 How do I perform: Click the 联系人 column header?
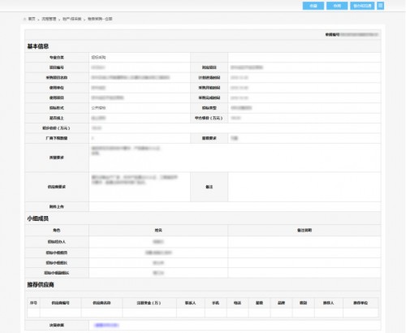click(190, 303)
